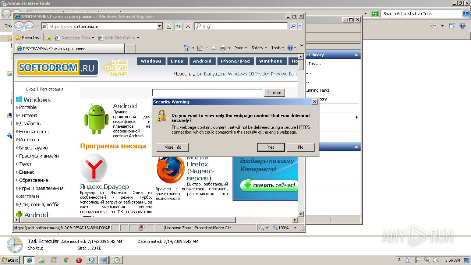Open the Favorites star button
Screen dimensions: 471x265
point(27,38)
